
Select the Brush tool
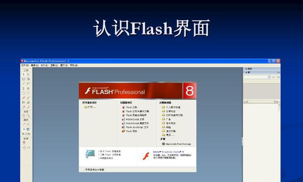tap(28, 98)
